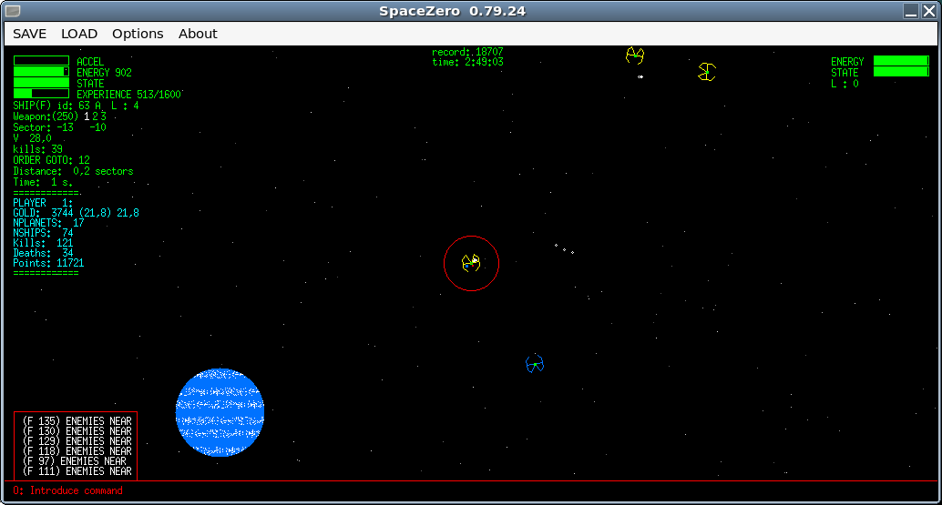Image resolution: width=942 pixels, height=505 pixels.
Task: Click the '(F 135) ENEMIES NEAR' message
Action: [77, 421]
